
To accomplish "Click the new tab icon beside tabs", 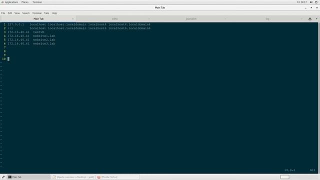I will click(310, 19).
